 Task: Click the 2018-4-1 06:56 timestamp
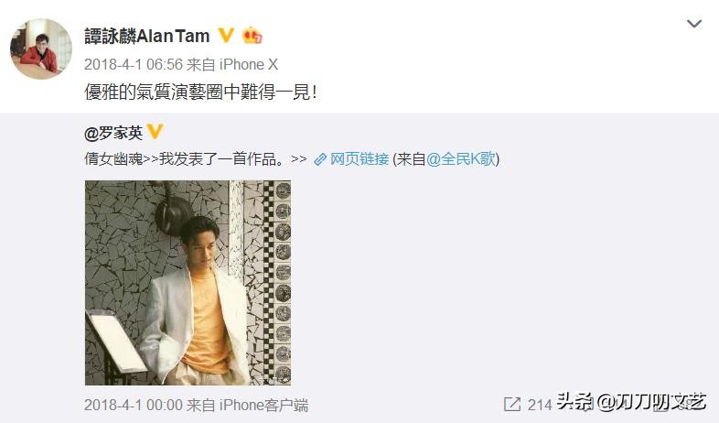pos(134,64)
